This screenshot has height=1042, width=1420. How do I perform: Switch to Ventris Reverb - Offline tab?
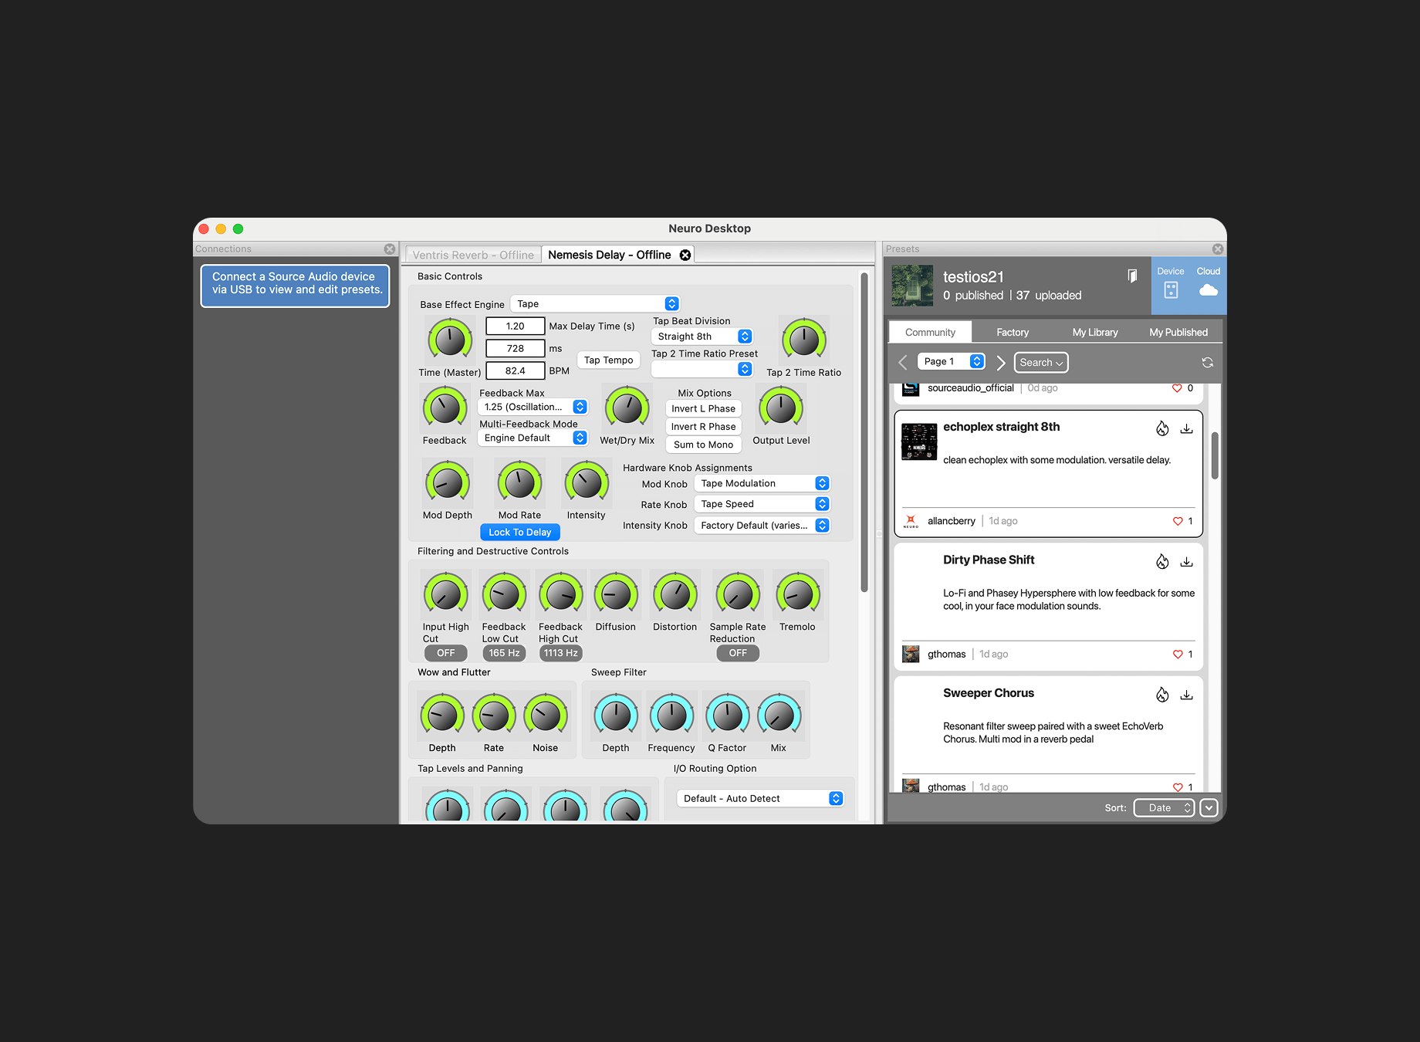coord(473,255)
